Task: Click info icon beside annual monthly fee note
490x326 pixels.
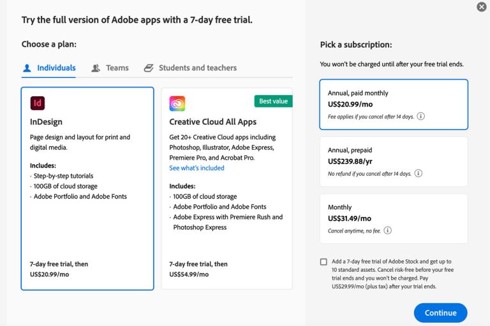Action: pos(421,117)
